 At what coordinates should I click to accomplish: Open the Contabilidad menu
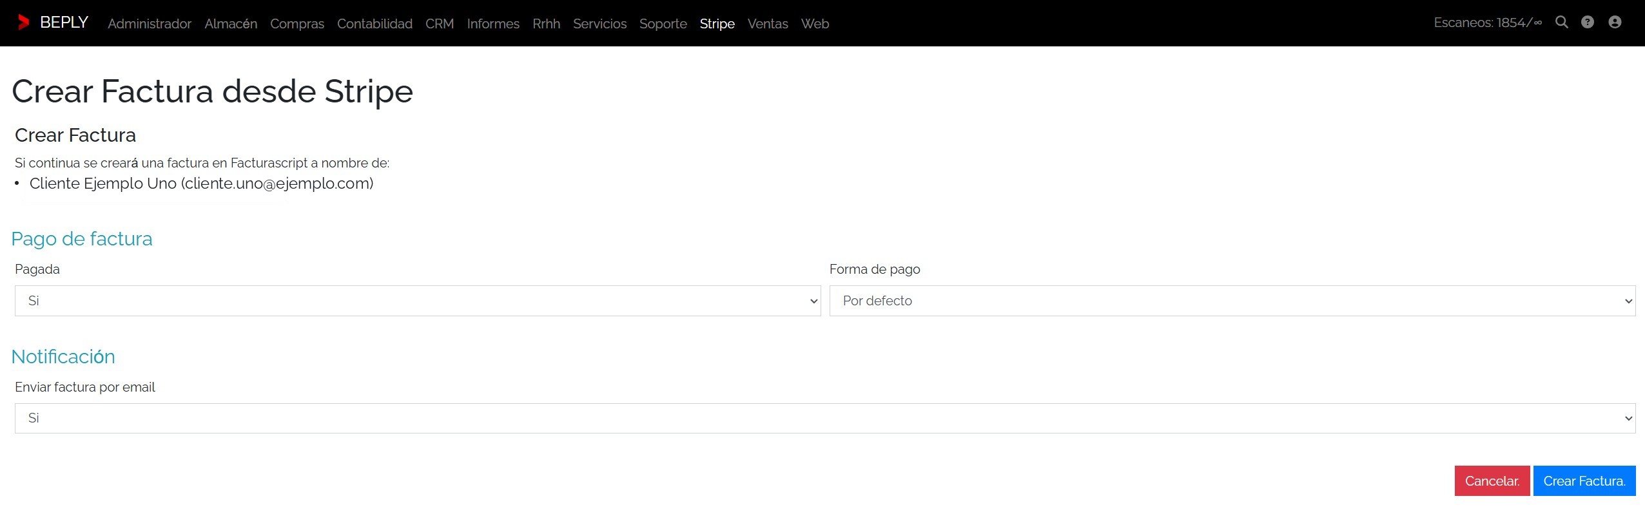click(375, 24)
